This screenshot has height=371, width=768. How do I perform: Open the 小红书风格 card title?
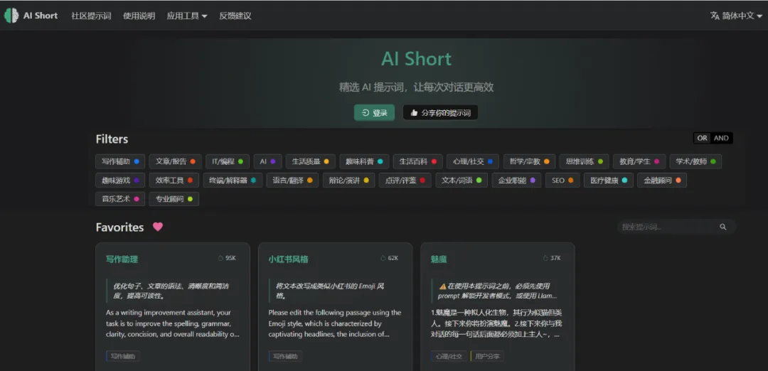[x=288, y=259]
